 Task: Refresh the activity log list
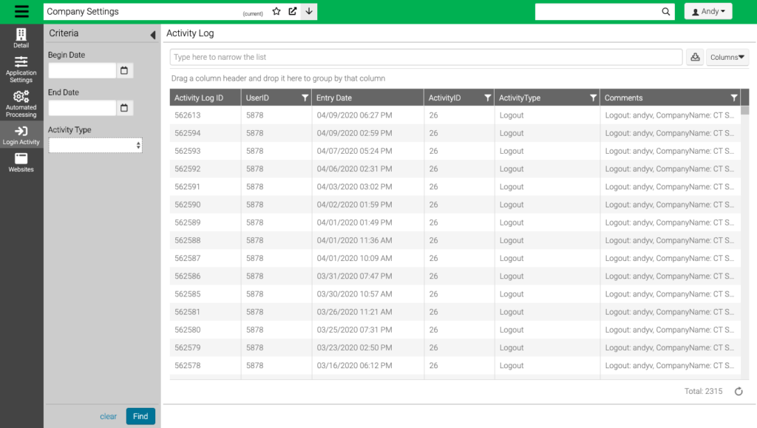(739, 391)
